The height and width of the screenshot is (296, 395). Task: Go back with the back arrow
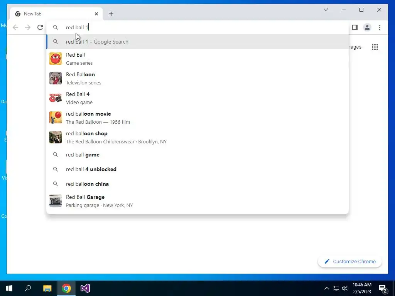coord(15,27)
